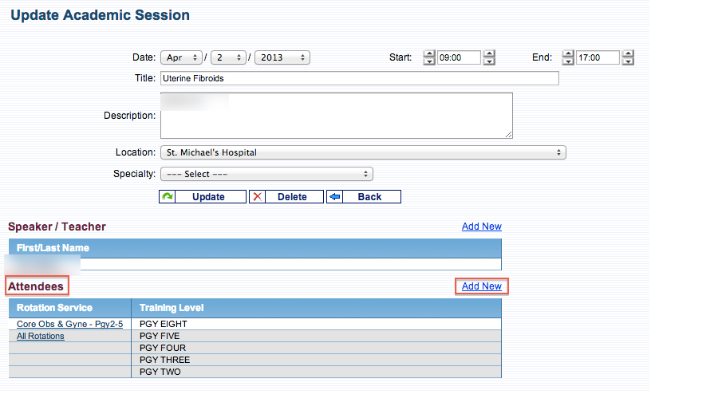Click up arrow left of End time
Screen dimensions: 722x410
(568, 54)
